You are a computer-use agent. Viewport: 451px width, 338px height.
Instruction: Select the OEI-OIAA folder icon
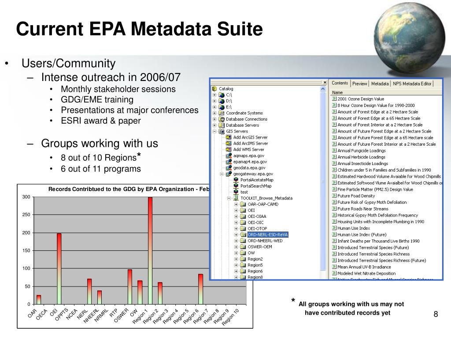[x=243, y=217]
